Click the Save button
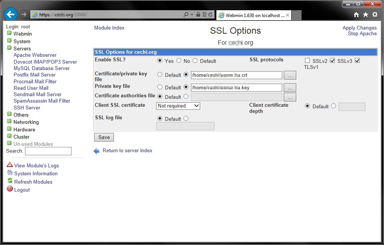Viewport: 384px width, 245px height. point(104,137)
